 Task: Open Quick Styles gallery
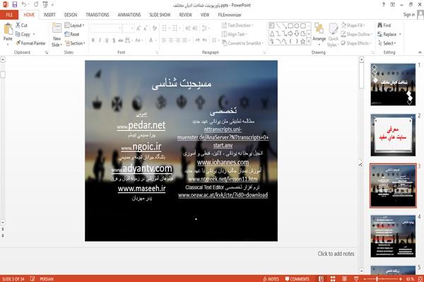[333, 35]
